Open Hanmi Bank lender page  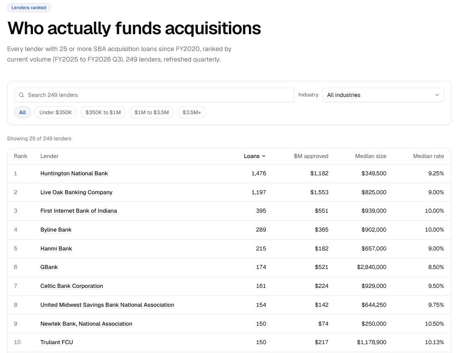(x=56, y=248)
